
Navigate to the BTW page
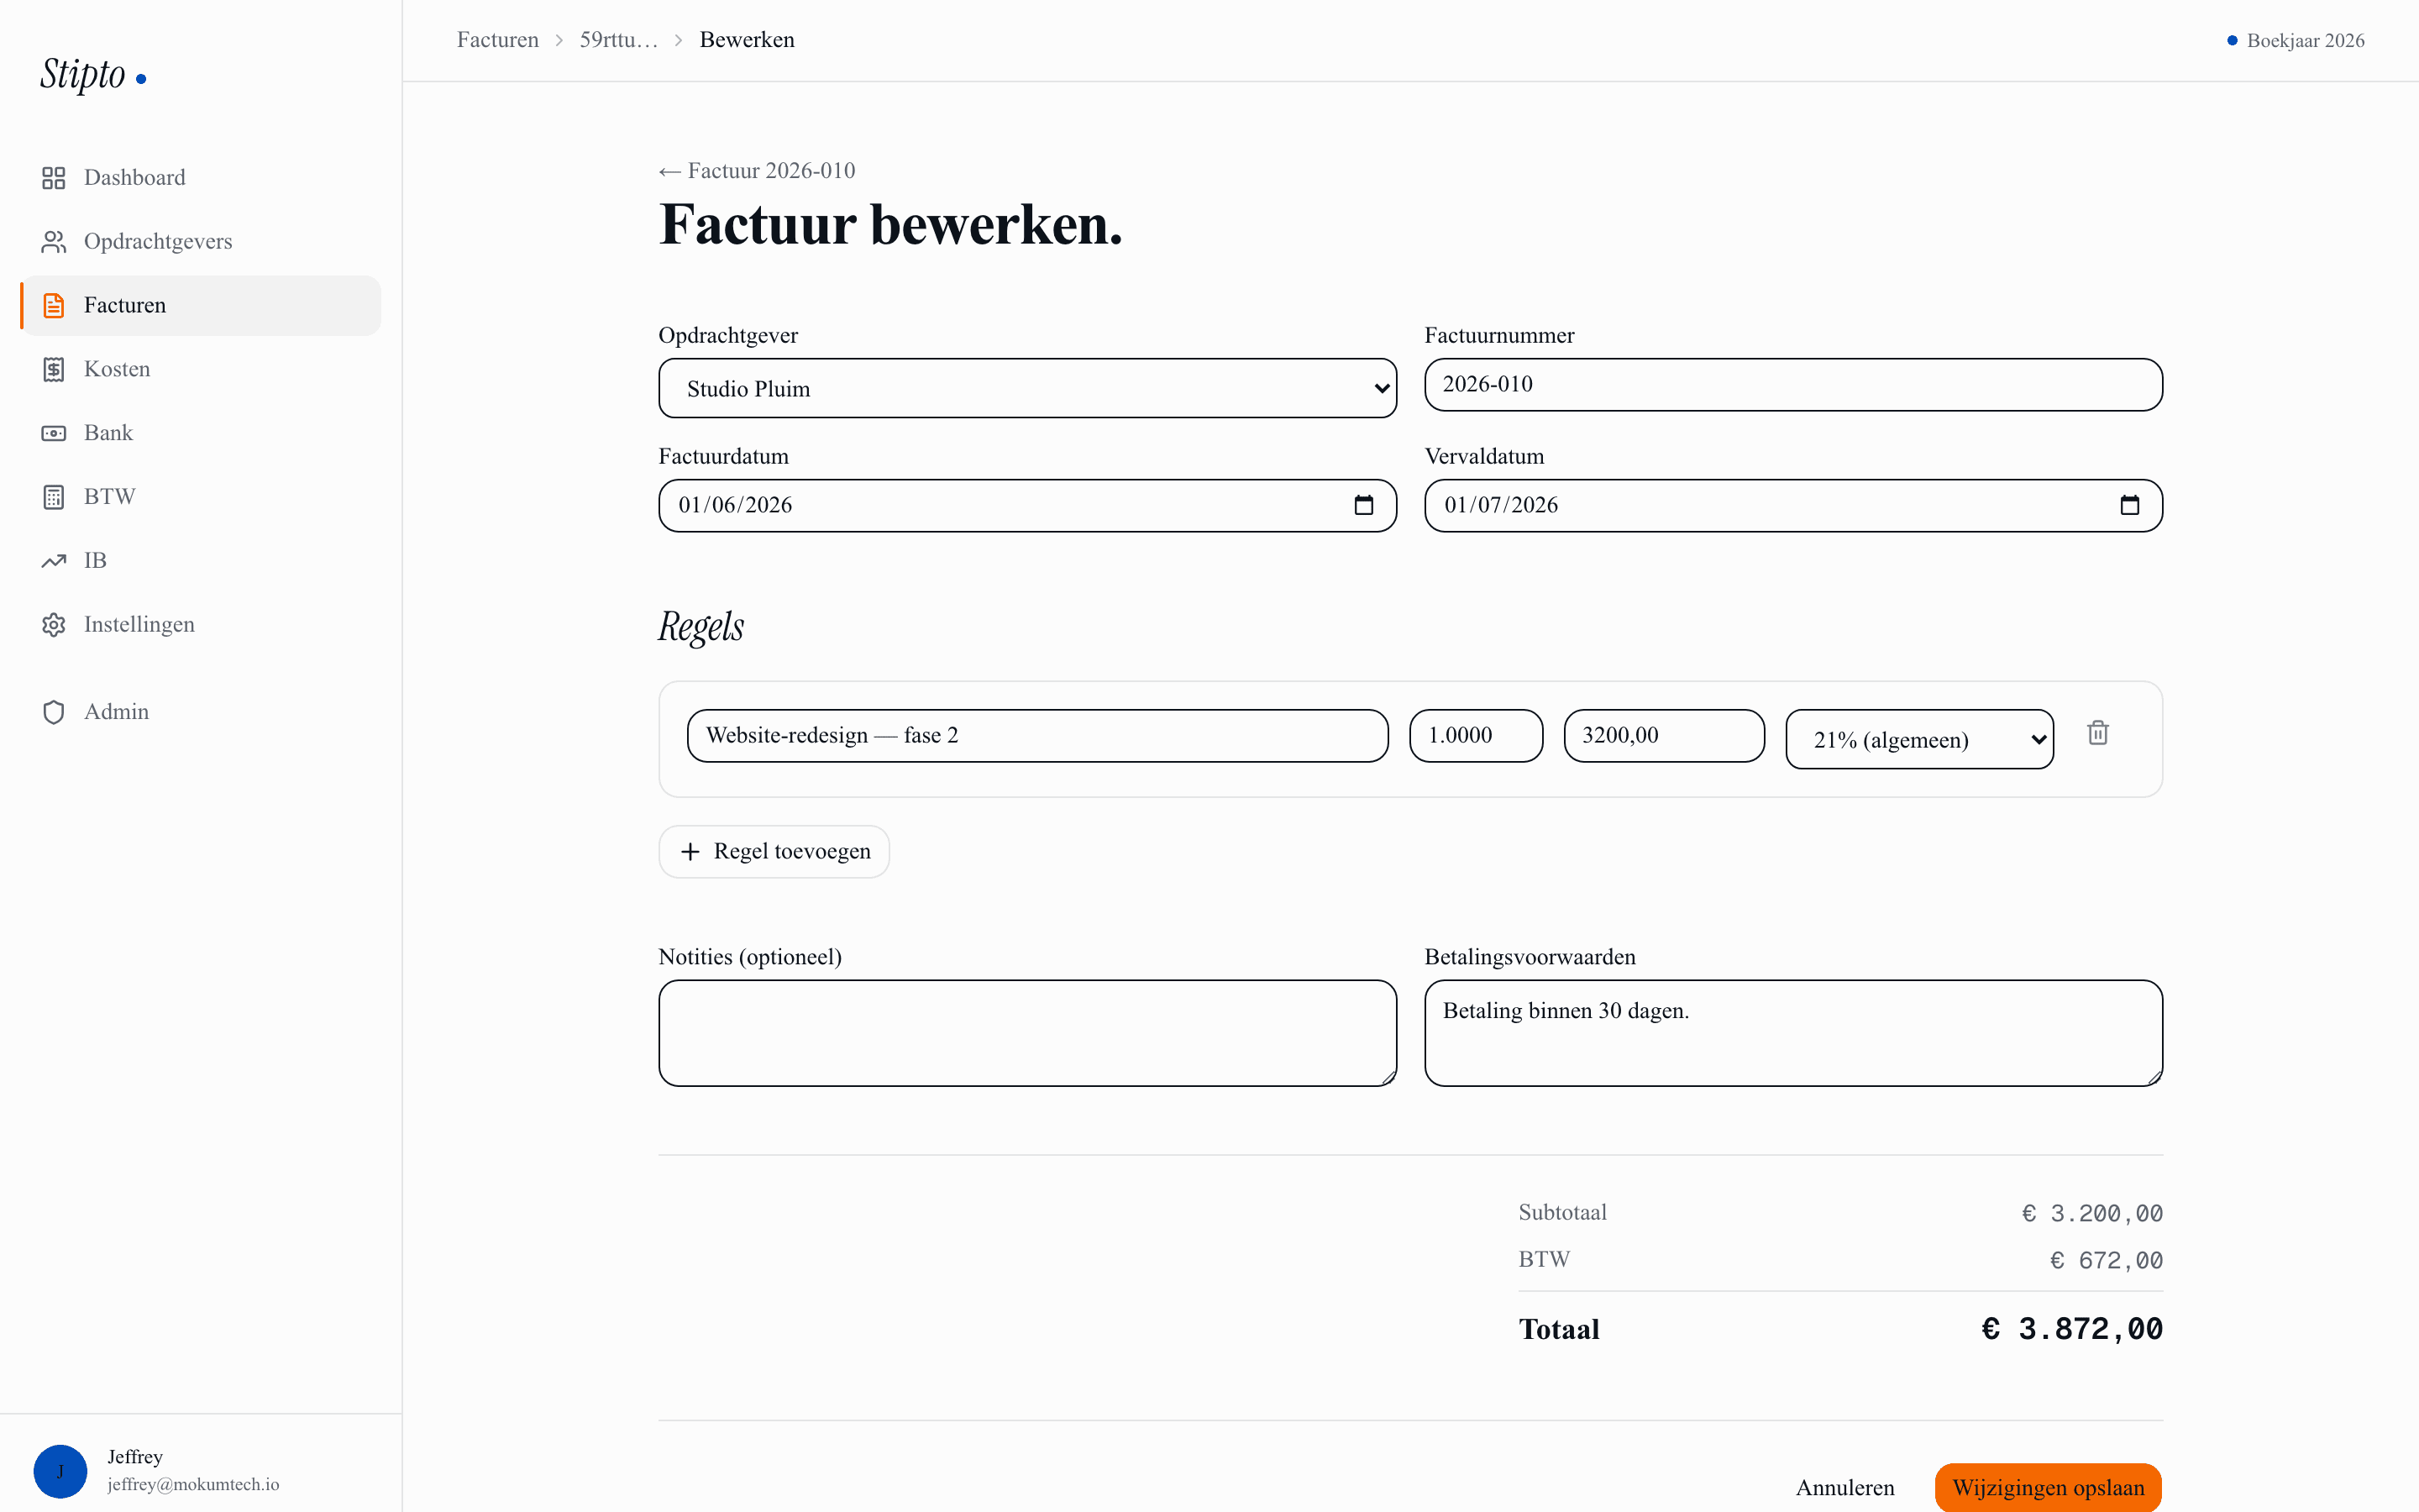point(201,497)
